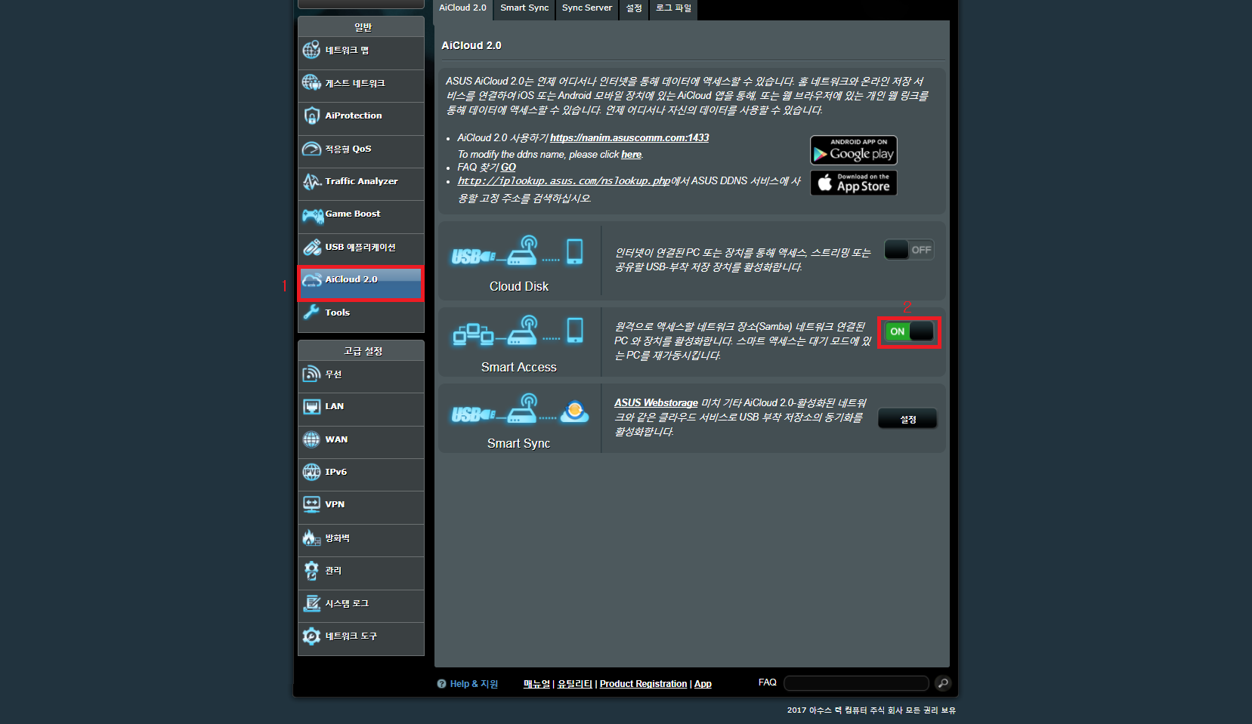
Task: Click the FAQ search magnifier icon
Action: (942, 683)
